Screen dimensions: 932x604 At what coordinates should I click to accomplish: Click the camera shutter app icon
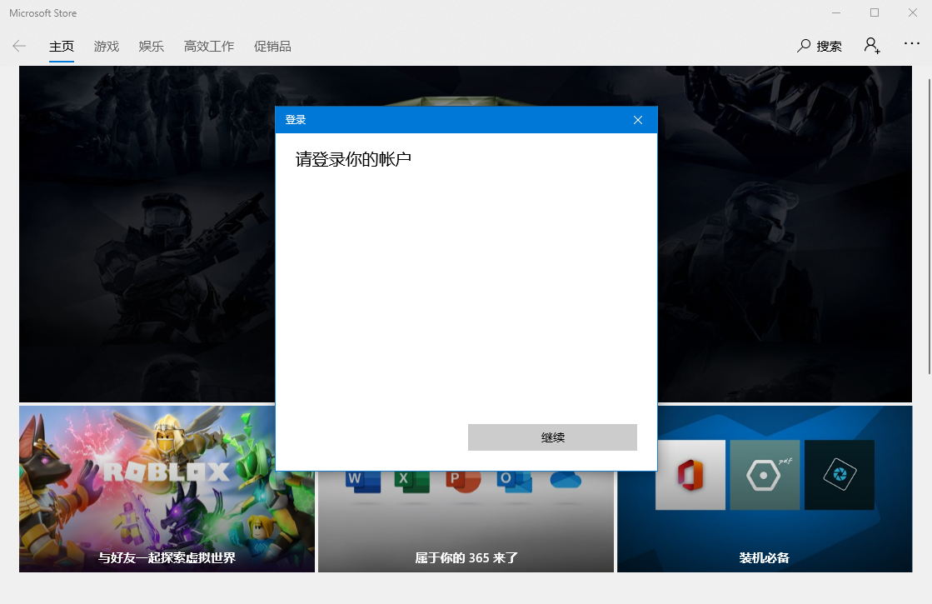click(840, 475)
